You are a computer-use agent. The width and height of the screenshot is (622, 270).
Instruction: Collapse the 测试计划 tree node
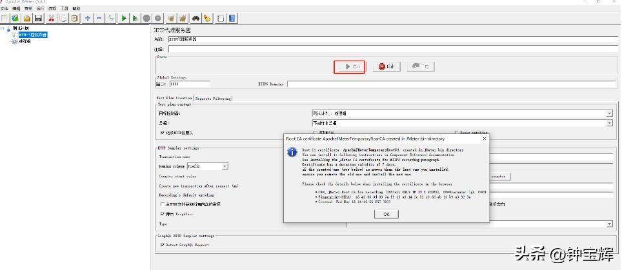coord(3,28)
